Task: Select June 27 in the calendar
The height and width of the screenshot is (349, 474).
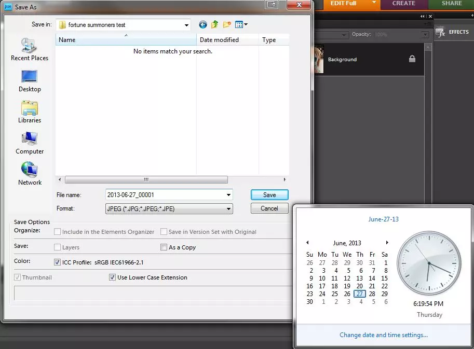Action: click(359, 294)
